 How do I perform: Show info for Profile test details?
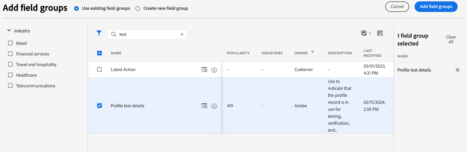pos(214,106)
